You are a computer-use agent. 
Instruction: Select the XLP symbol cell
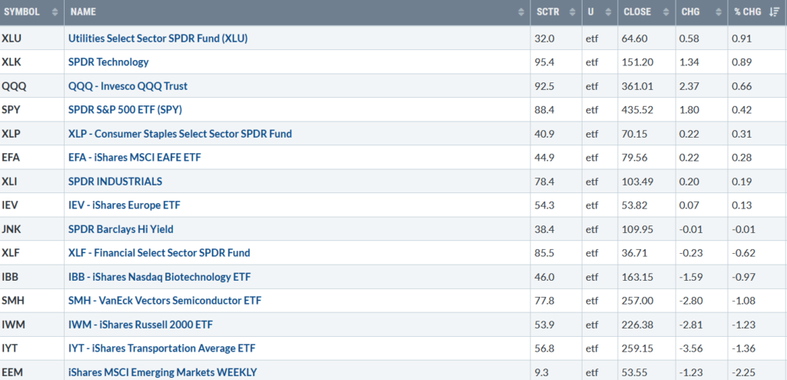(32, 134)
